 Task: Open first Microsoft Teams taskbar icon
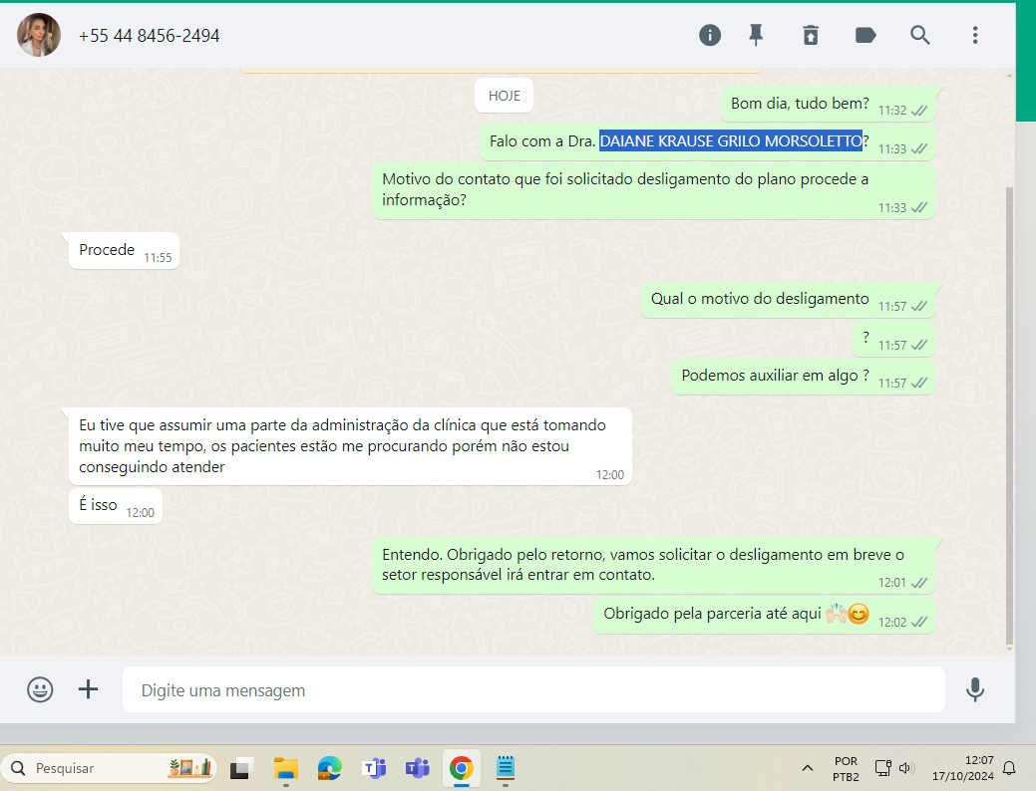374,768
